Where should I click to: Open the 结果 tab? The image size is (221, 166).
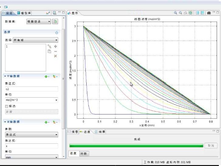(x=100, y=132)
